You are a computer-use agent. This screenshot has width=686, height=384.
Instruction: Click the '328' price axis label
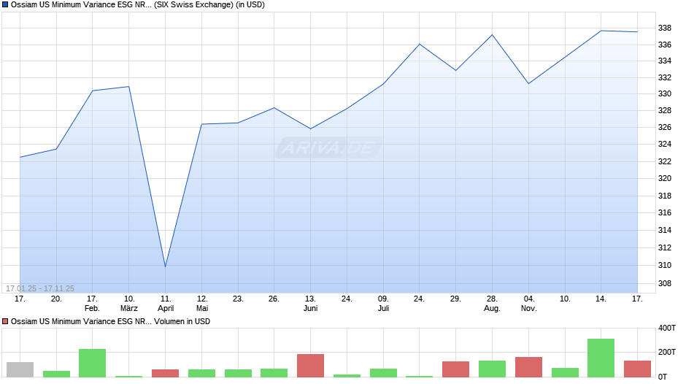click(x=665, y=111)
